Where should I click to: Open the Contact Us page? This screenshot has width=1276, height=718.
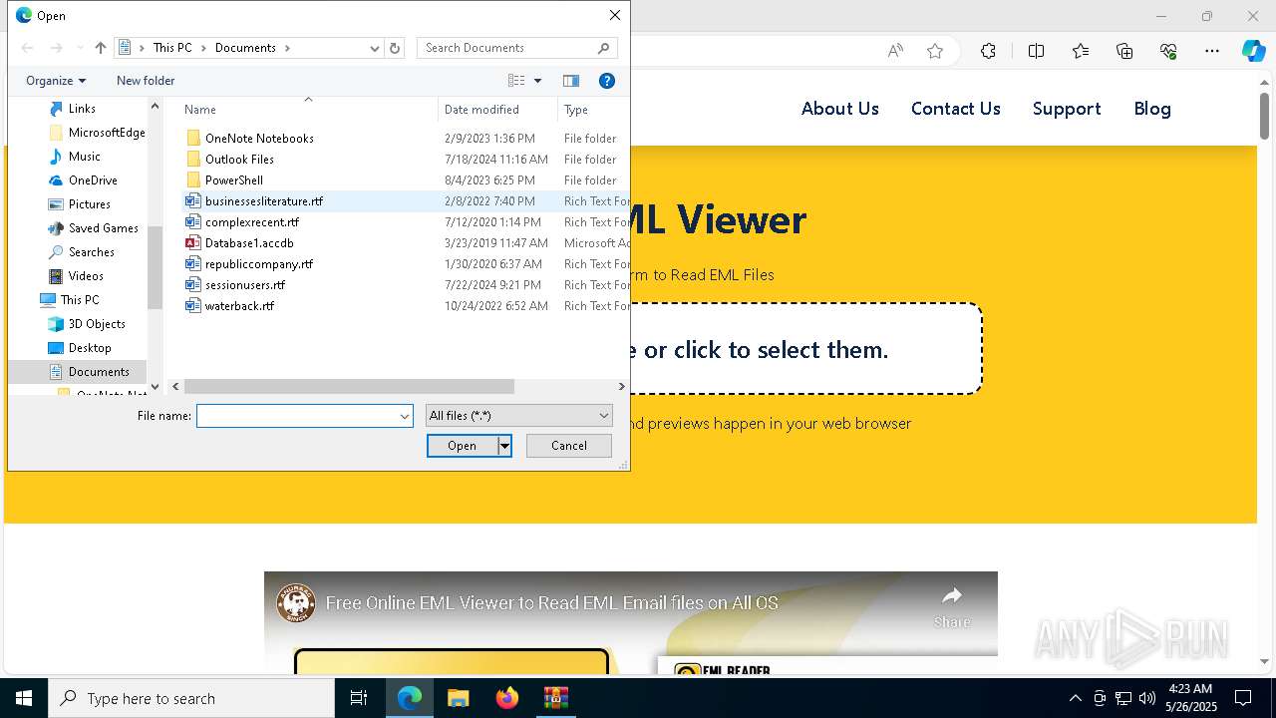pyautogui.click(x=956, y=109)
